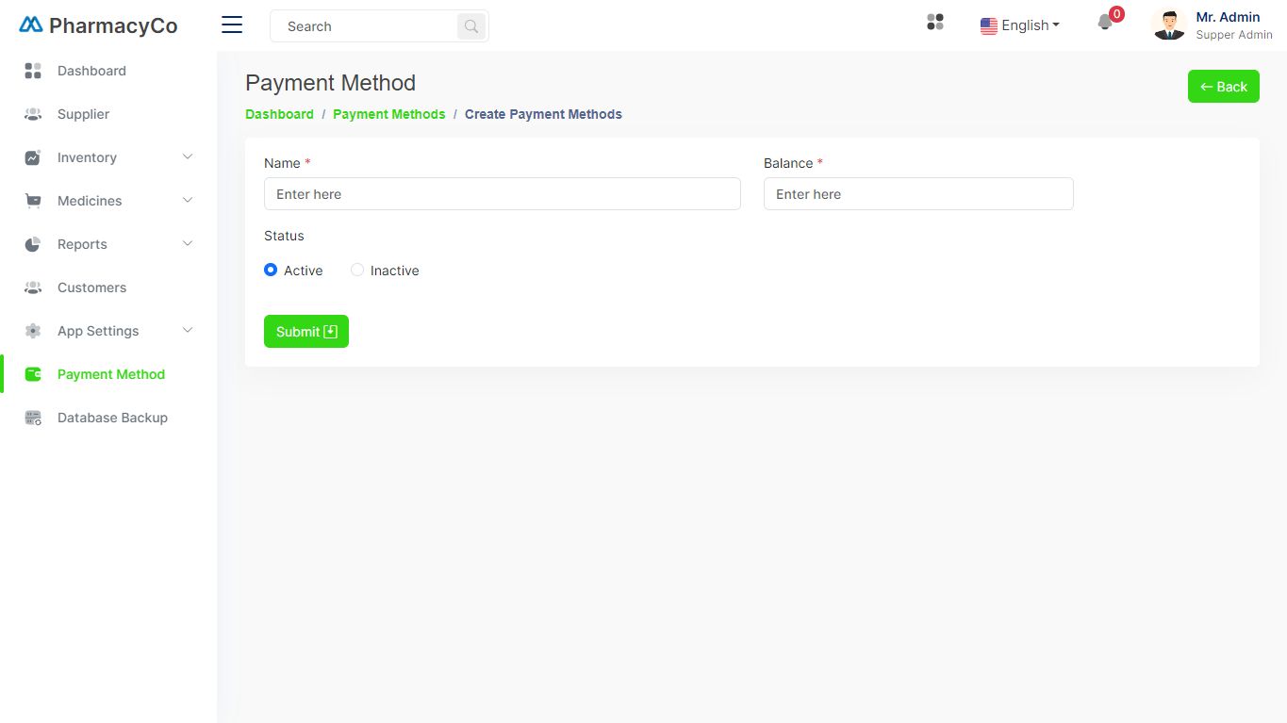
Task: Click the Mr. Admin profile name
Action: click(1228, 17)
